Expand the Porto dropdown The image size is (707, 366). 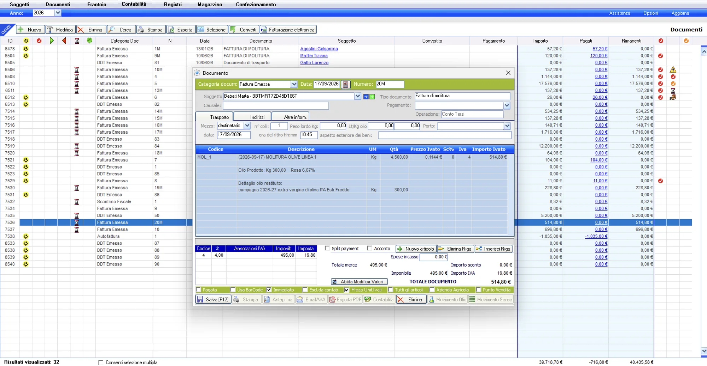click(507, 126)
